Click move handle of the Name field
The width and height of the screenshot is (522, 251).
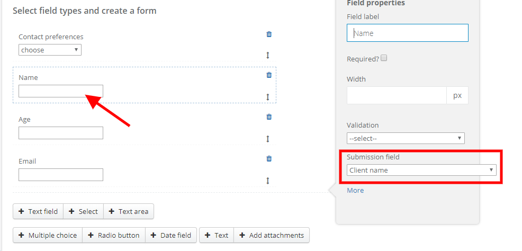pos(268,97)
